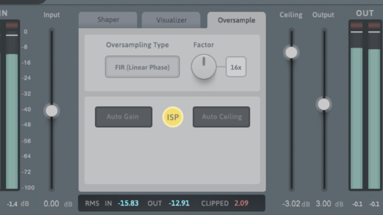
Task: Enable Auto Gain
Action: tap(124, 117)
